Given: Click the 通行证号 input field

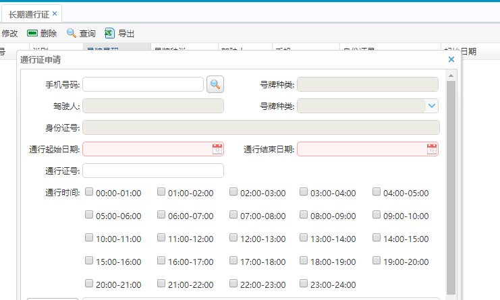Looking at the screenshot, I should pyautogui.click(x=153, y=171).
